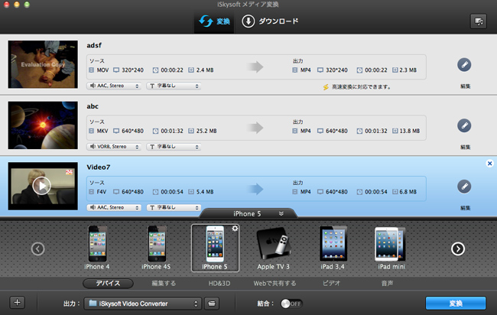
Task: Go to previous device presets with left arrow
Action: click(x=37, y=248)
